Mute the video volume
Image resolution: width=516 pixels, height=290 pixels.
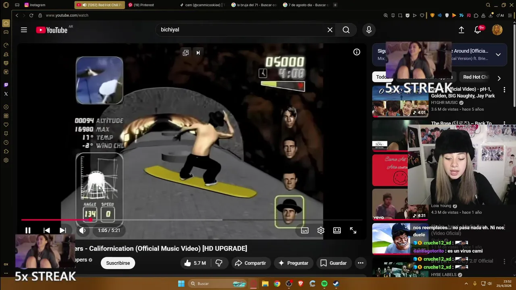[x=82, y=230]
